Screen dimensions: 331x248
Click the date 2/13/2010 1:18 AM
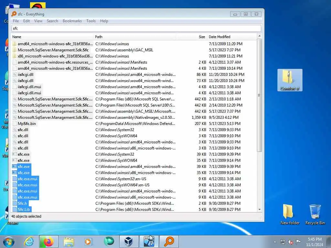[225, 99]
